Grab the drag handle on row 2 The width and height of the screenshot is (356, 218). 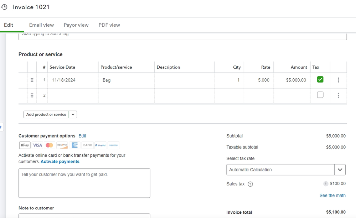coord(32,95)
